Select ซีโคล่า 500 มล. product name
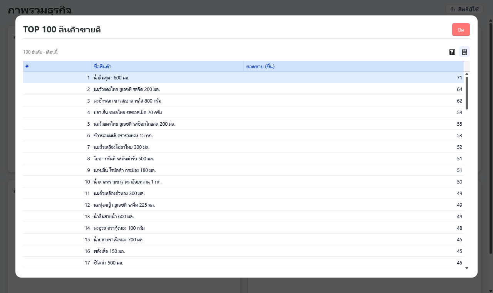 [x=108, y=263]
